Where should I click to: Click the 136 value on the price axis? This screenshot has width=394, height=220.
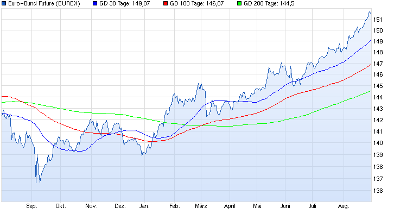[x=378, y=190]
